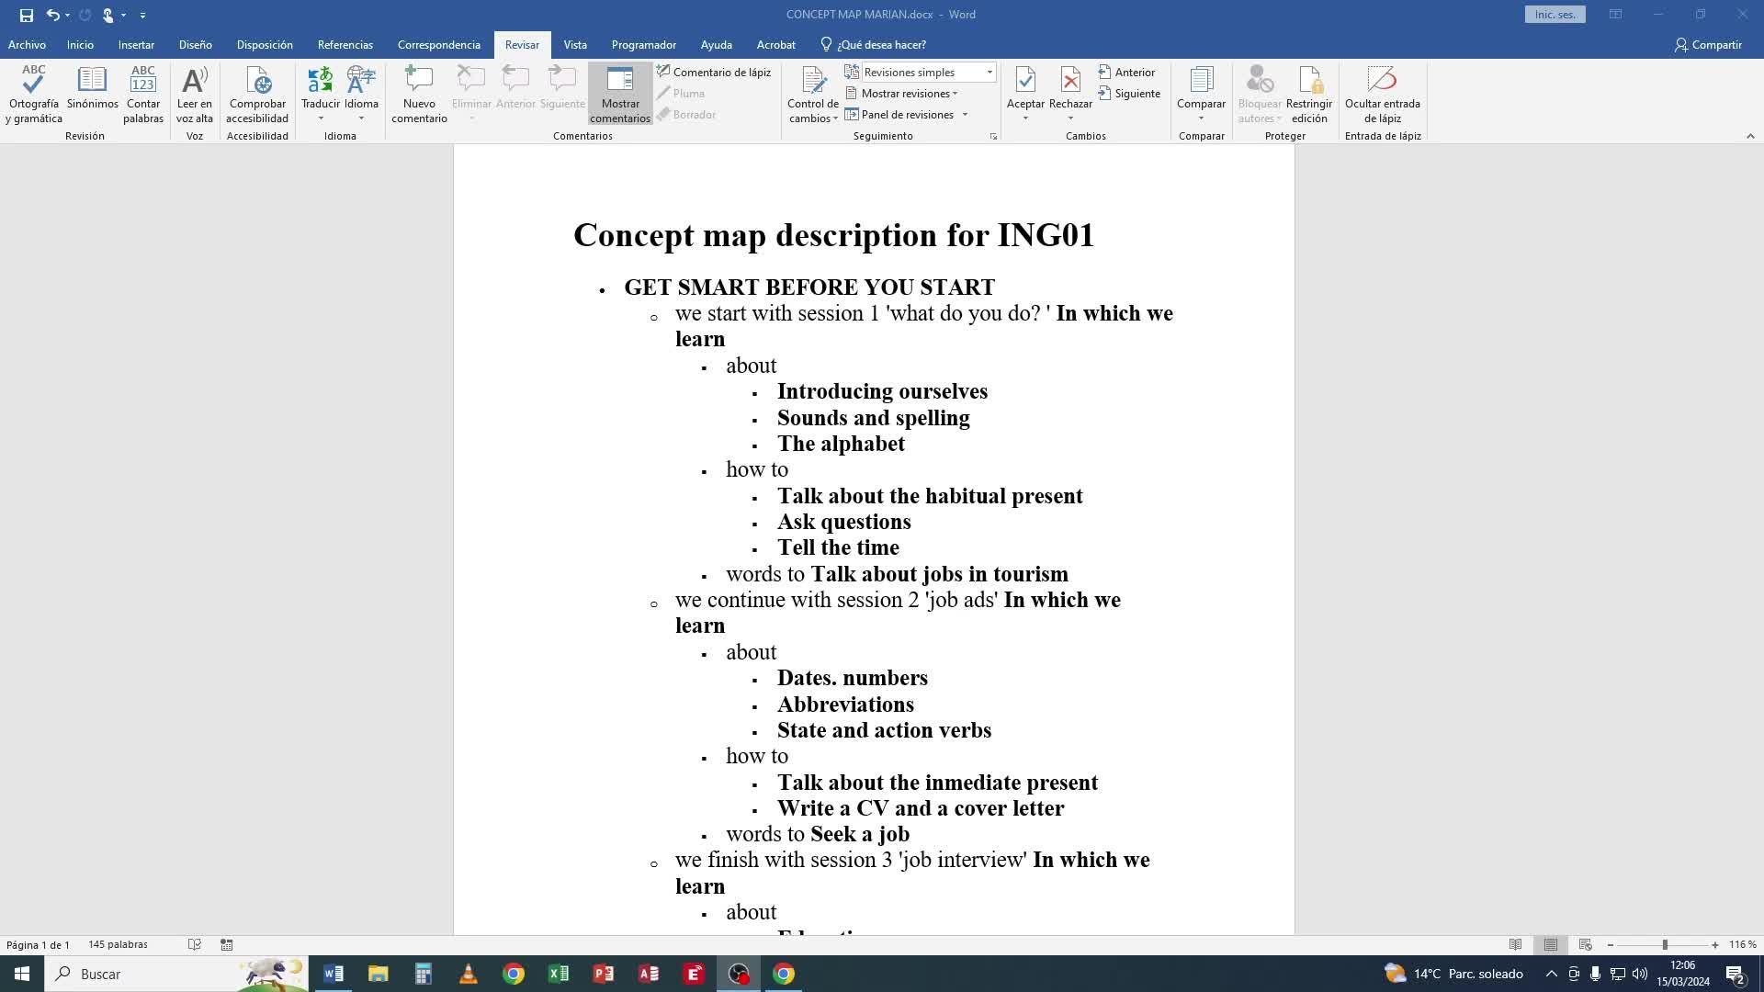Viewport: 1764px width, 992px height.
Task: Start Leer en voz alta
Action: [x=194, y=94]
